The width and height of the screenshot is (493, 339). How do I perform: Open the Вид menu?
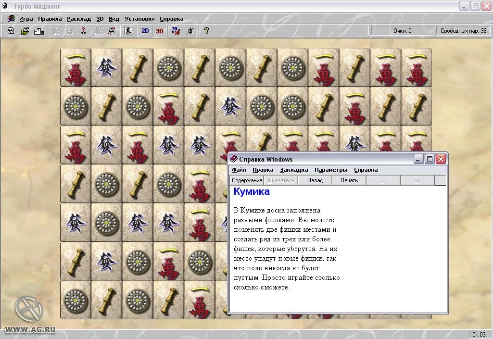coord(114,19)
